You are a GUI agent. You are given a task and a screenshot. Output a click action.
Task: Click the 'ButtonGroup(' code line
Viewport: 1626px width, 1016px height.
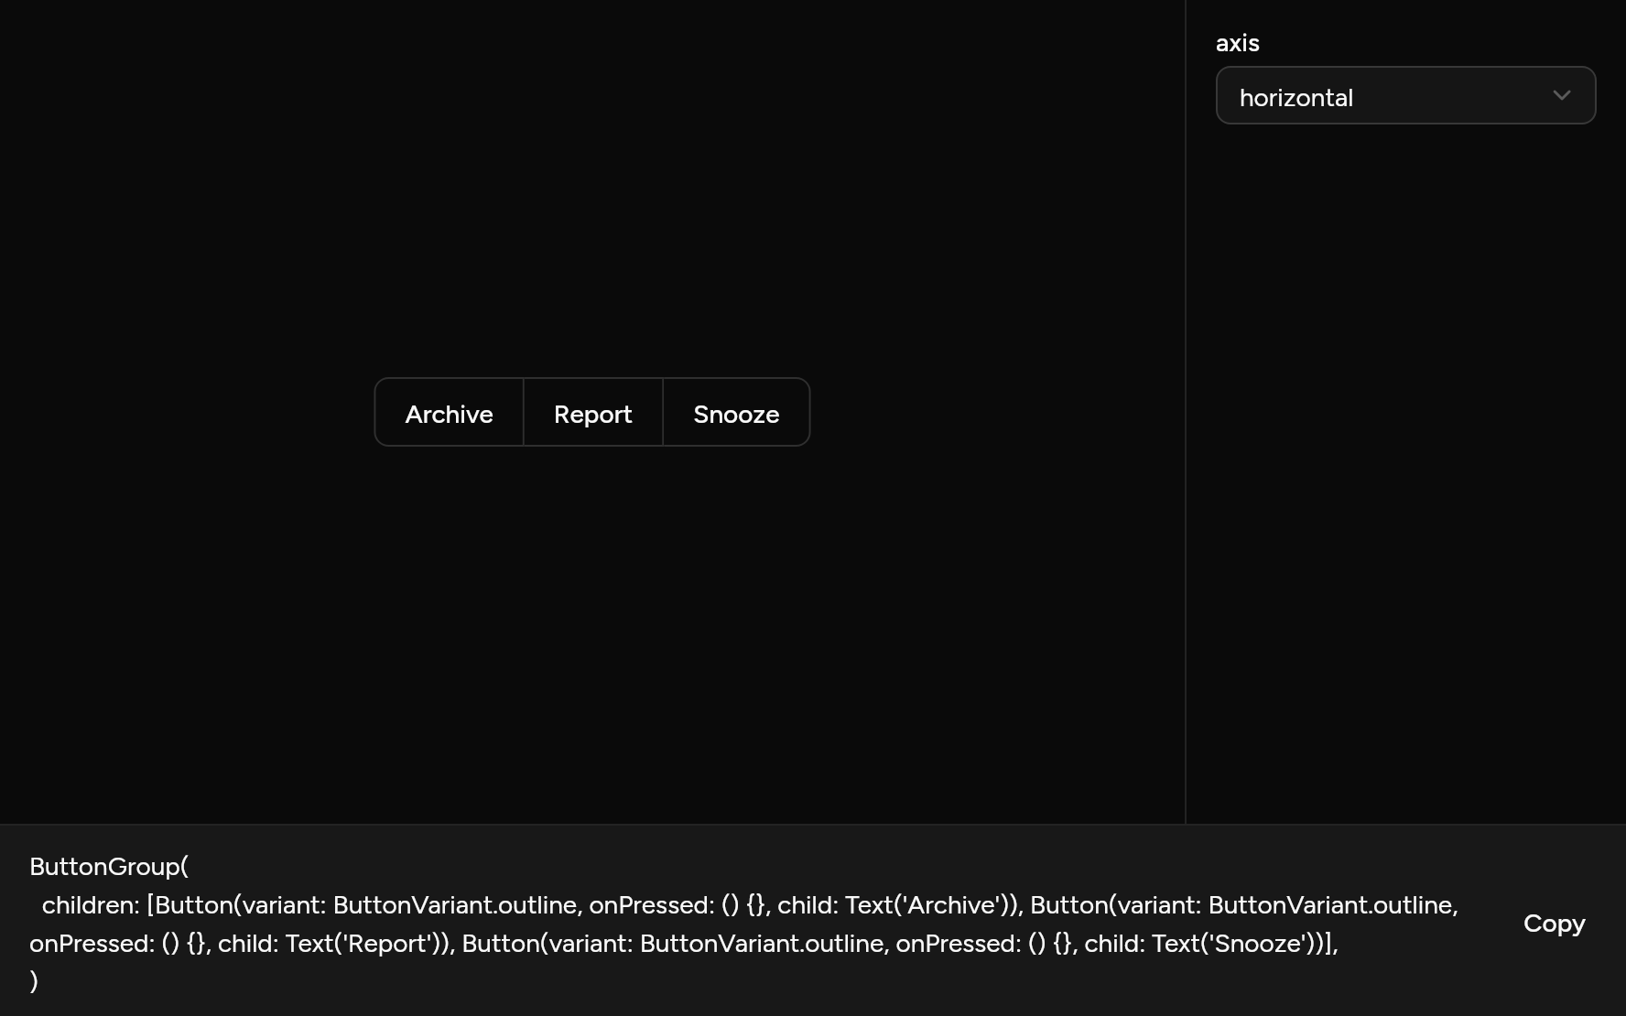click(109, 866)
